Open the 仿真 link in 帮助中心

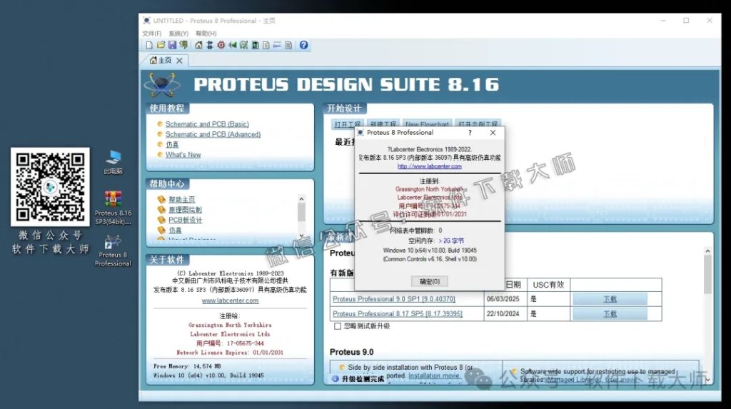click(176, 231)
